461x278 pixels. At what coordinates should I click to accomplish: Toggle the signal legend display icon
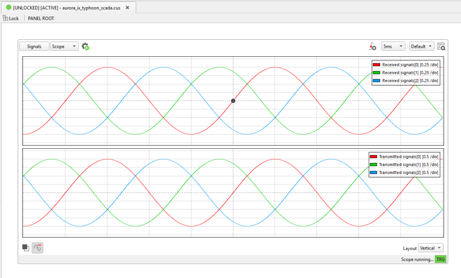pos(37,247)
